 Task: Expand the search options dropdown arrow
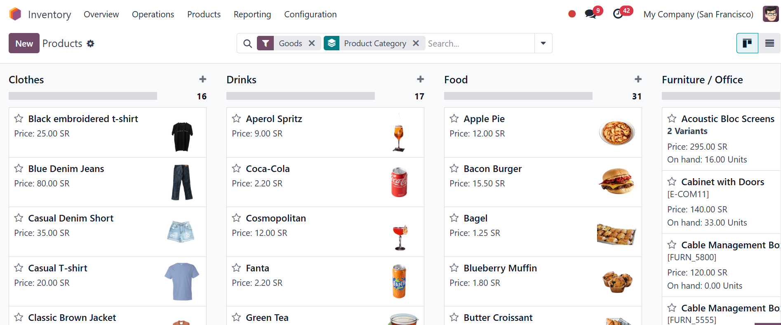point(543,43)
